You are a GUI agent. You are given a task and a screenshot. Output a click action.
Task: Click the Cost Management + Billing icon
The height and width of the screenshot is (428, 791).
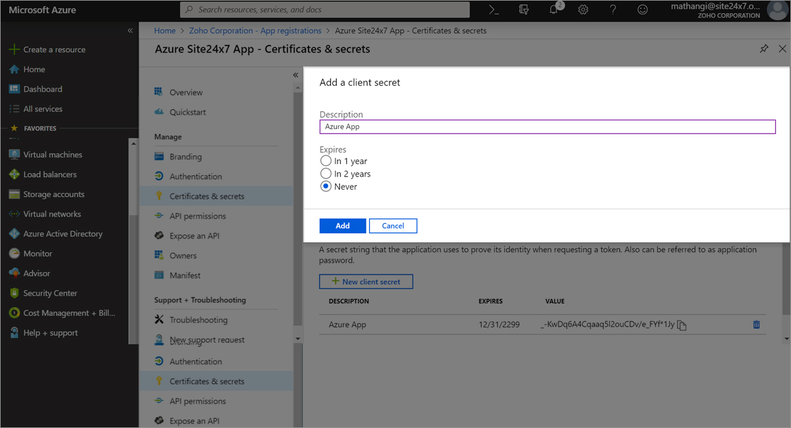pos(14,313)
